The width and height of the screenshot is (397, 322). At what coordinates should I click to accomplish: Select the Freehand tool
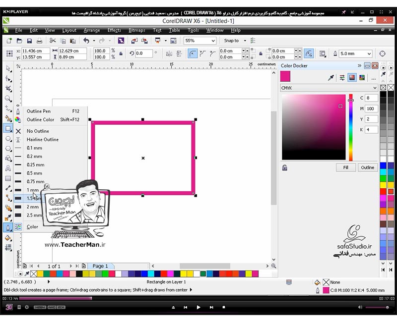coord(8,108)
